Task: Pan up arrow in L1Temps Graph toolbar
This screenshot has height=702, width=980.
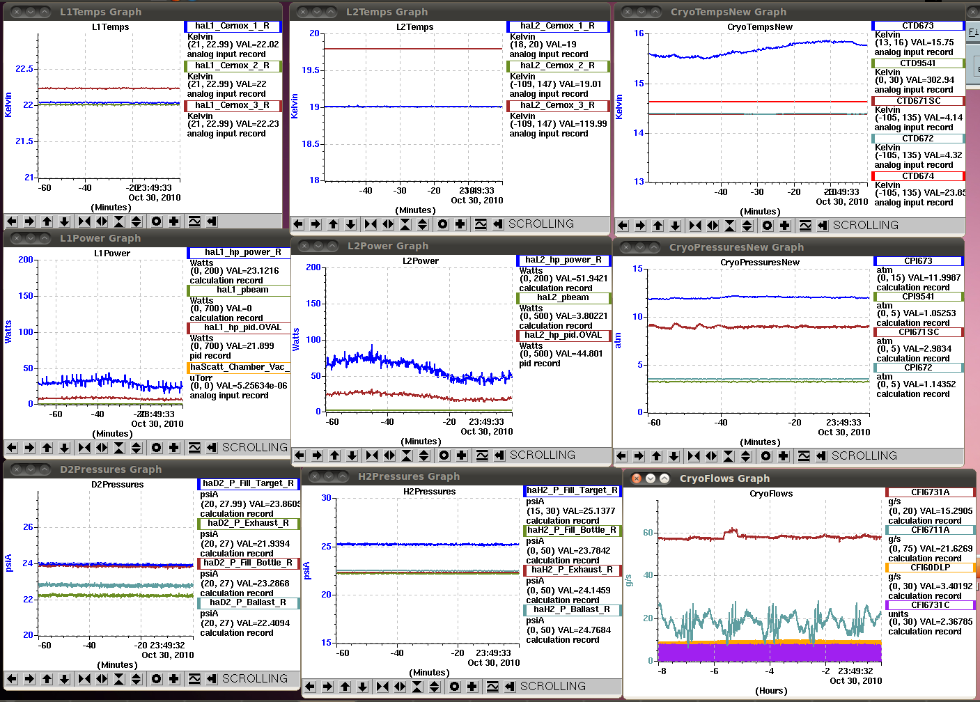Action: pyautogui.click(x=47, y=221)
